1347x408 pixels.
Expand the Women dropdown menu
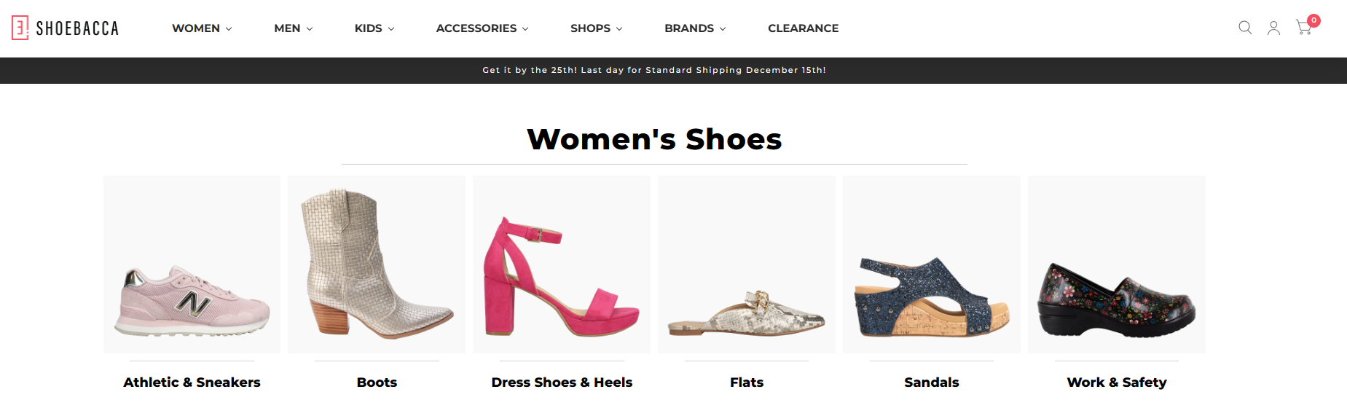click(202, 28)
